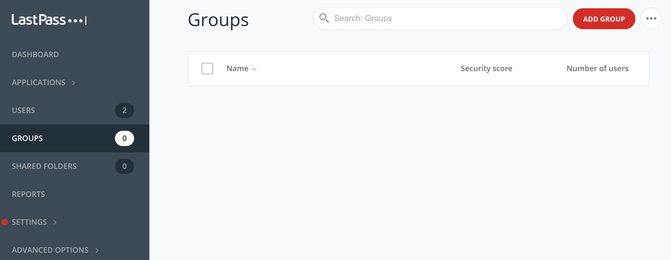Click the magnifier search icon
Viewport: 671px width, 260px height.
[x=324, y=18]
